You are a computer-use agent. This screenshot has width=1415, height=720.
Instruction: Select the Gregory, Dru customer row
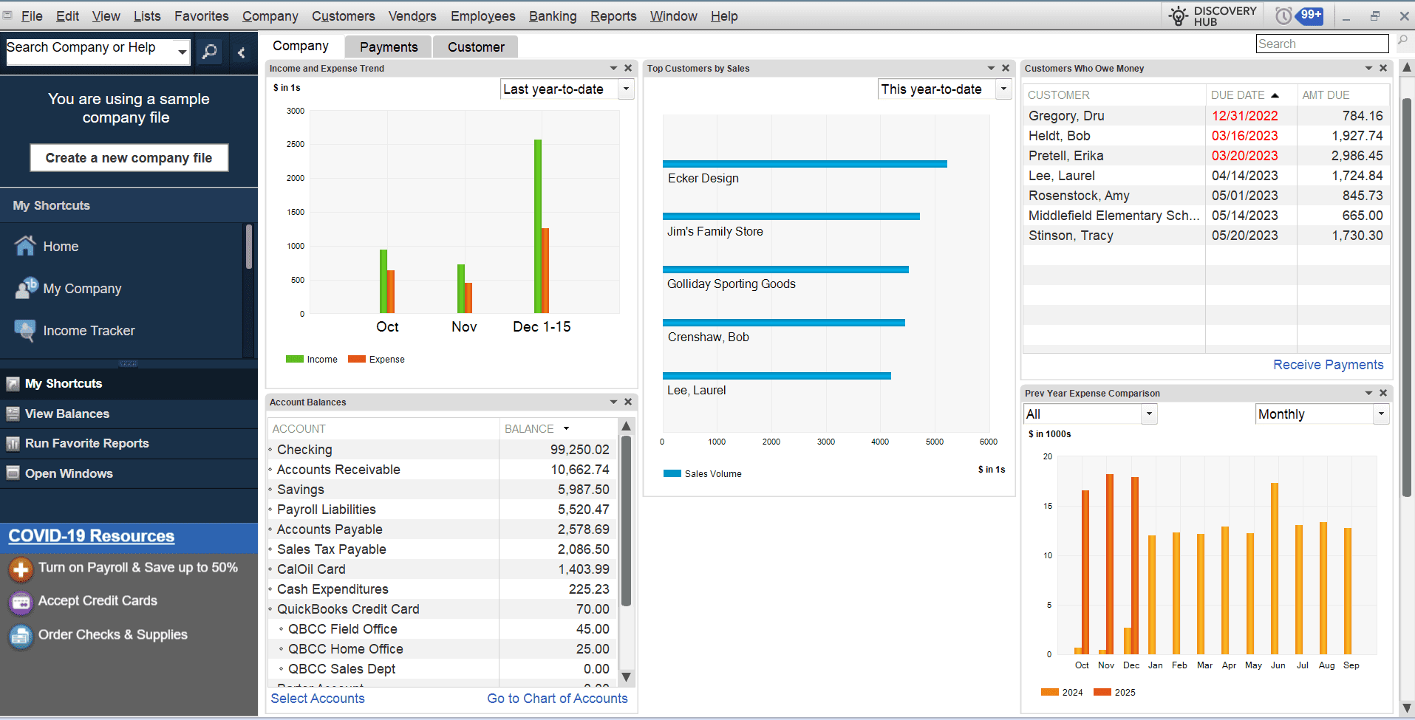point(1206,116)
